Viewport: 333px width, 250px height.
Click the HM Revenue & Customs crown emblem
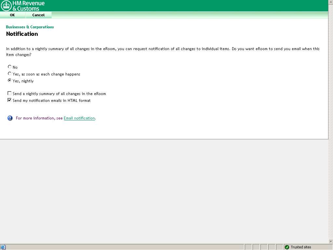pyautogui.click(x=6, y=6)
